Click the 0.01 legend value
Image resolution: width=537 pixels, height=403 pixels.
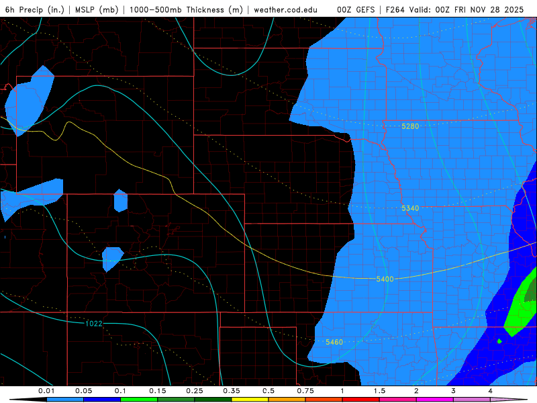46,391
